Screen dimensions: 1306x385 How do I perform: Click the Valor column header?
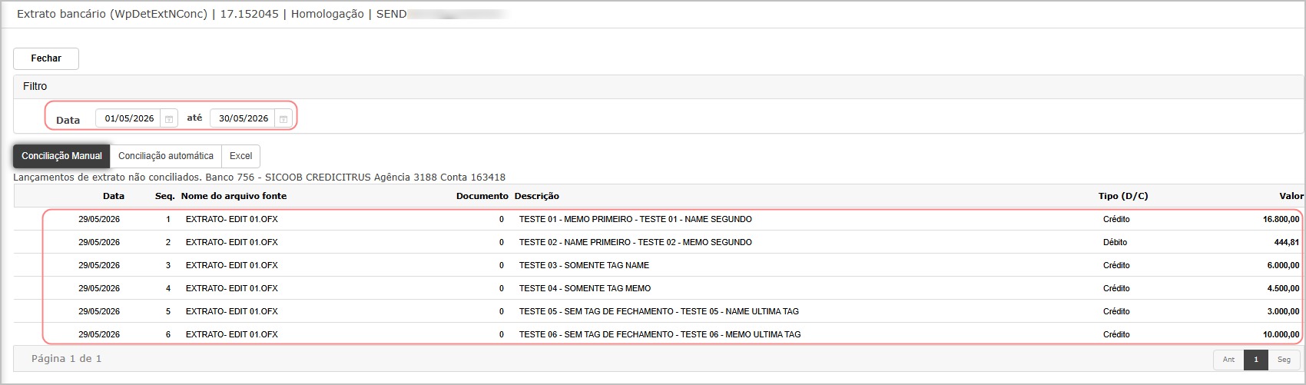pos(1291,196)
